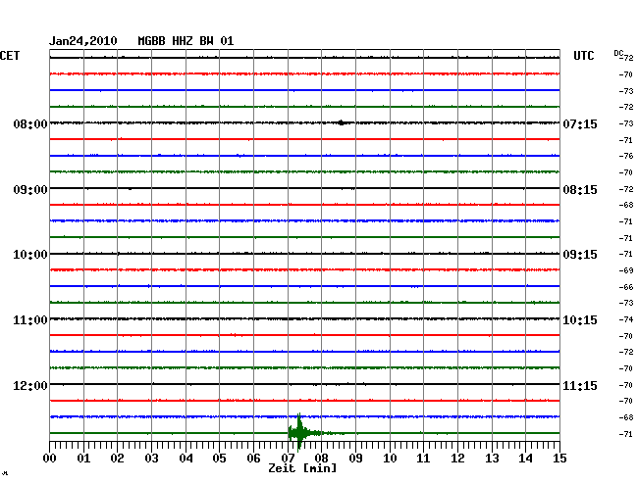Select the DC value -76

[626, 156]
